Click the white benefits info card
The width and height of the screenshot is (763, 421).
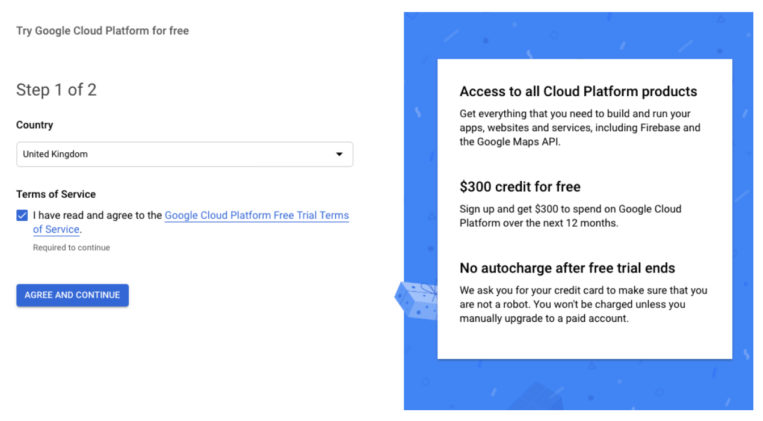tap(584, 210)
